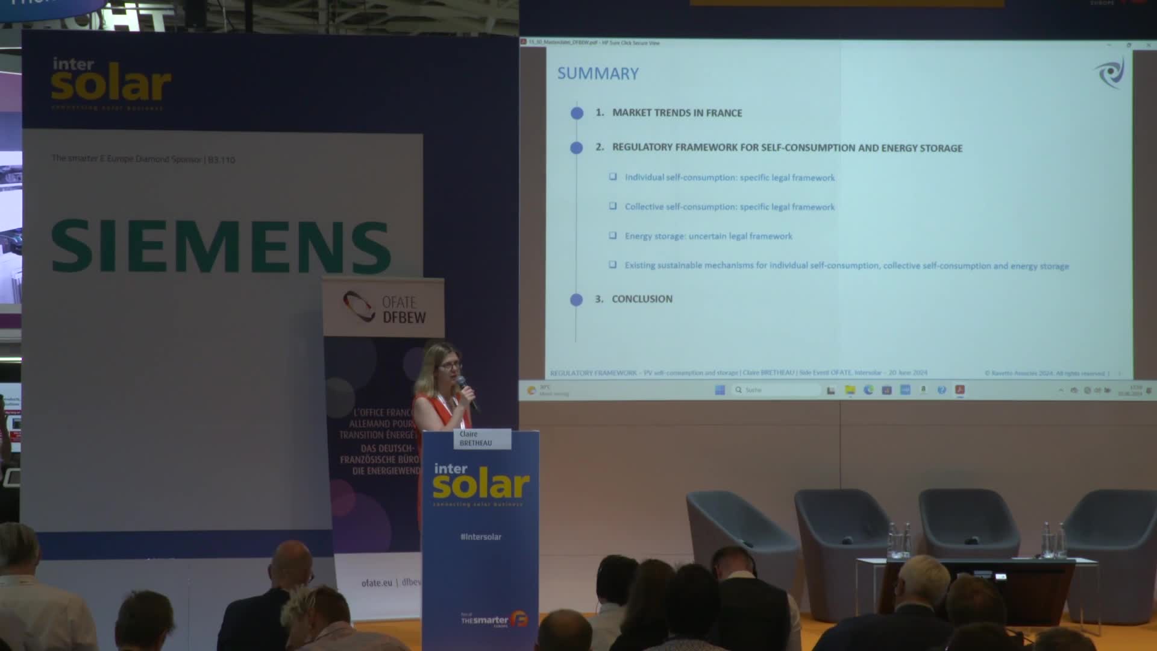Click 'Individual self-consumption: specific legal framework'
The image size is (1157, 651).
[730, 177]
